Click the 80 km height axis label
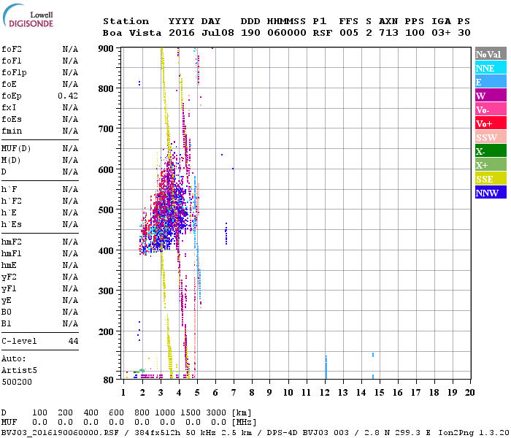This screenshot has width=511, height=438. pyautogui.click(x=108, y=380)
